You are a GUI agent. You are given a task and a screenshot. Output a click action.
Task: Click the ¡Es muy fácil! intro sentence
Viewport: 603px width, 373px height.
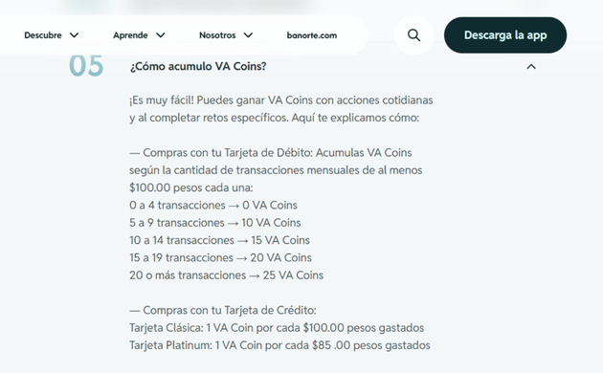tap(281, 109)
